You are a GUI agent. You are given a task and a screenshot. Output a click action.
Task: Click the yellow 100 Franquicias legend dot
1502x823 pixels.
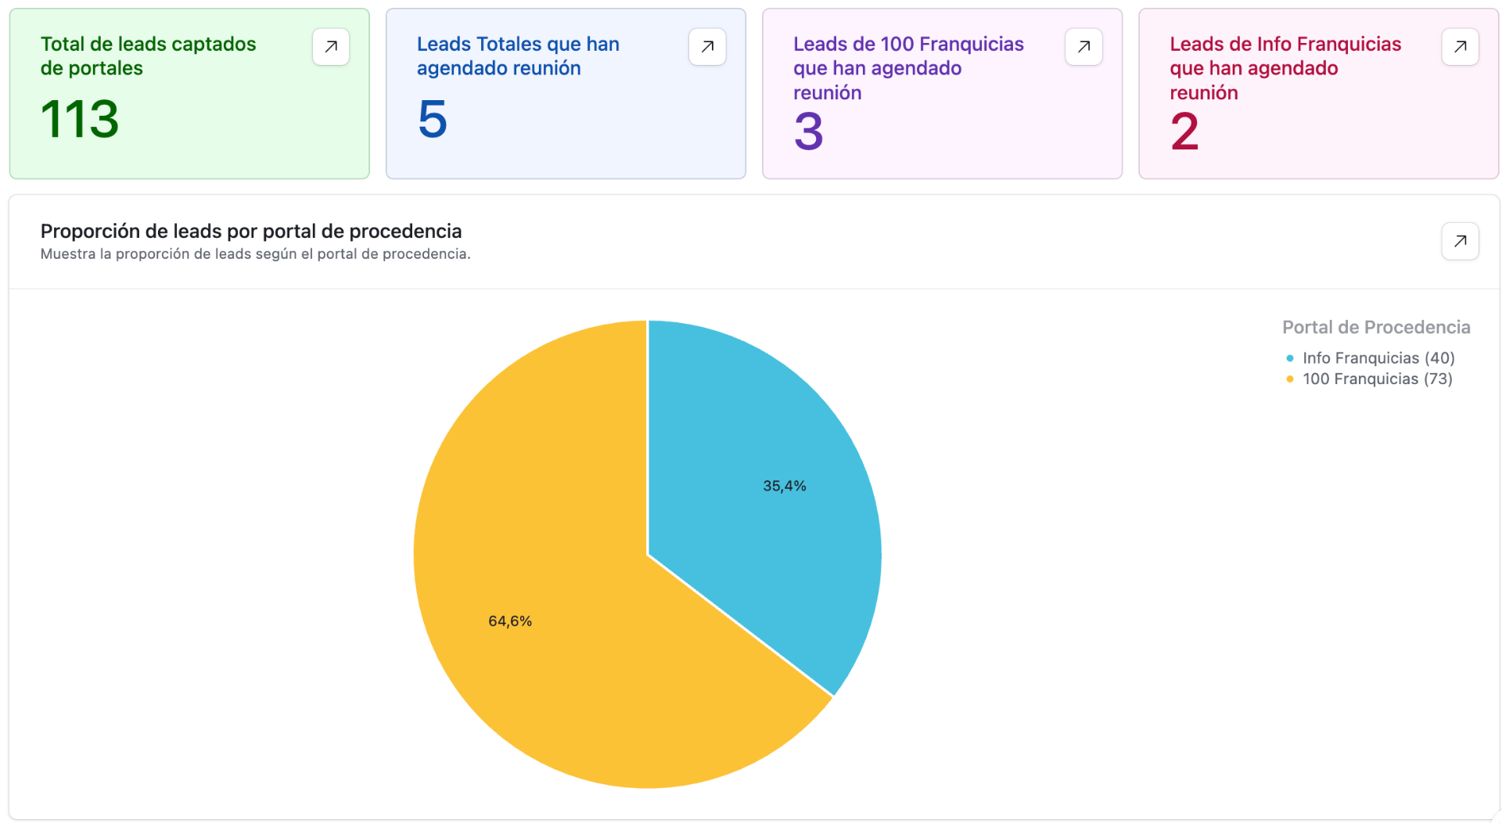[x=1290, y=379]
